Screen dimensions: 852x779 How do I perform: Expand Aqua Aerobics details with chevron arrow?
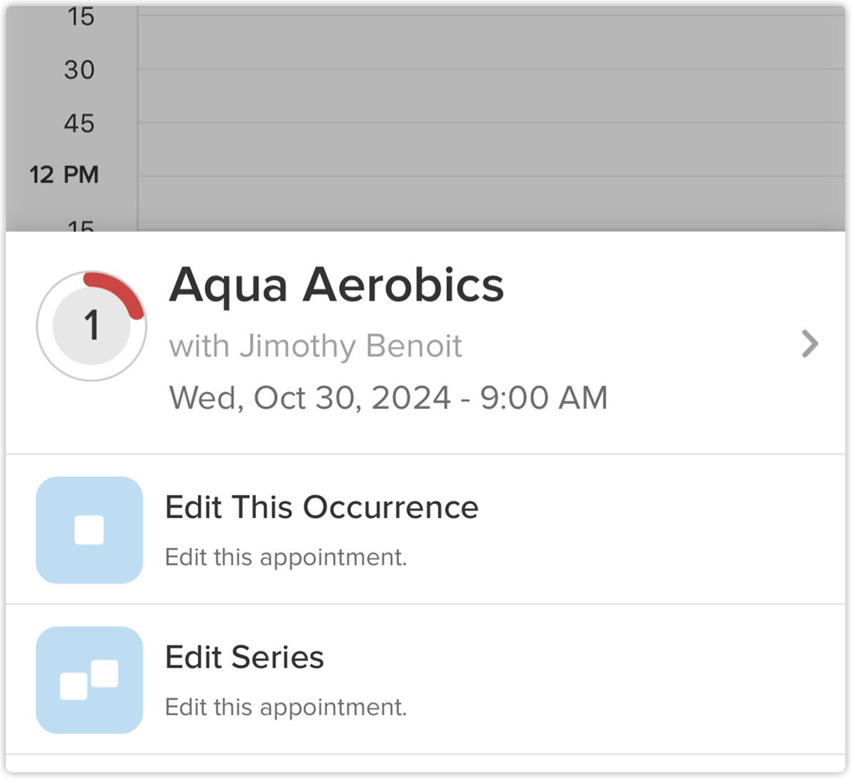(x=810, y=344)
